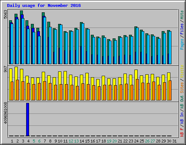
Task: Click the cyan pages bar for day 30
Action: 170,47
